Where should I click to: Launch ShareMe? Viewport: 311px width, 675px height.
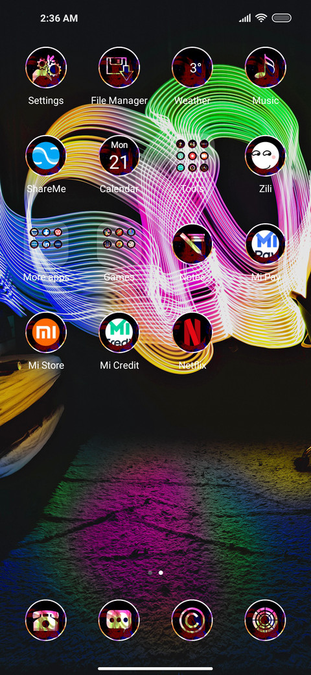[x=46, y=156]
